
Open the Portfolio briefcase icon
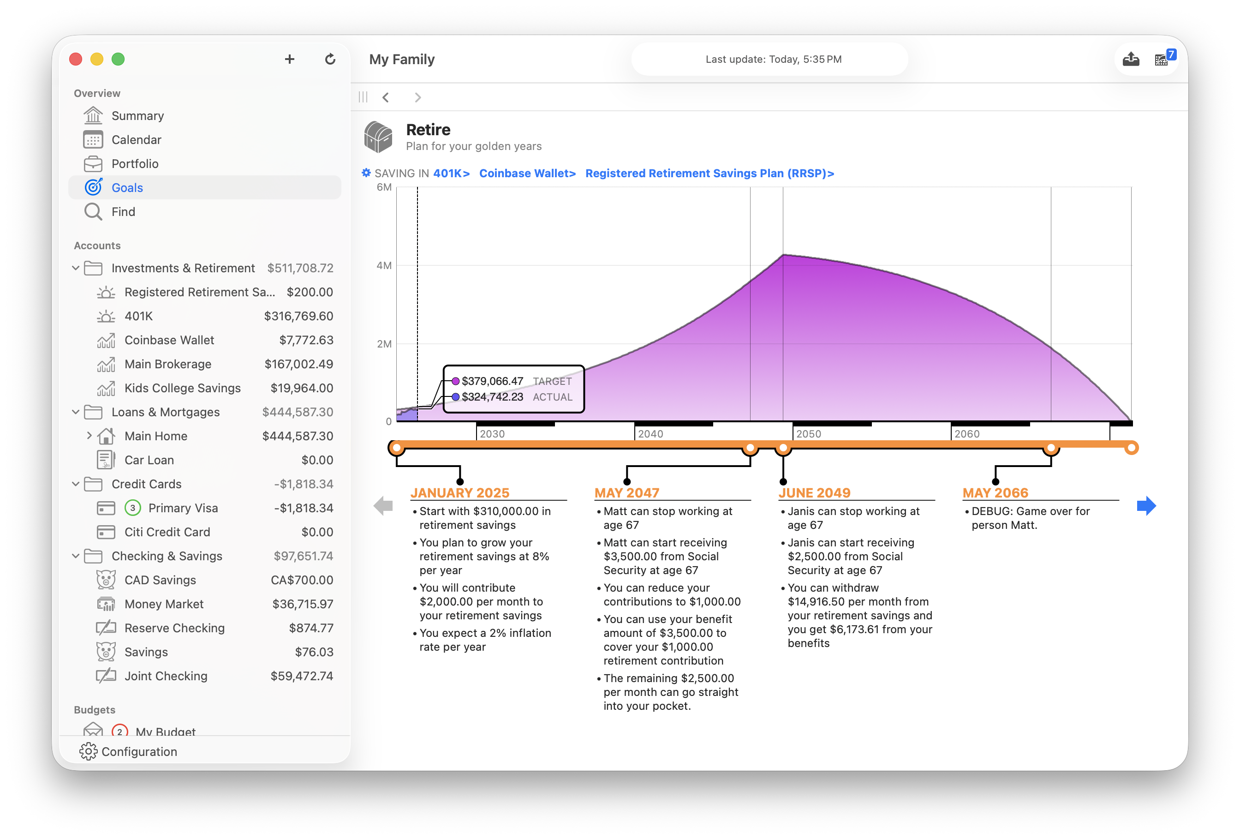point(94,163)
